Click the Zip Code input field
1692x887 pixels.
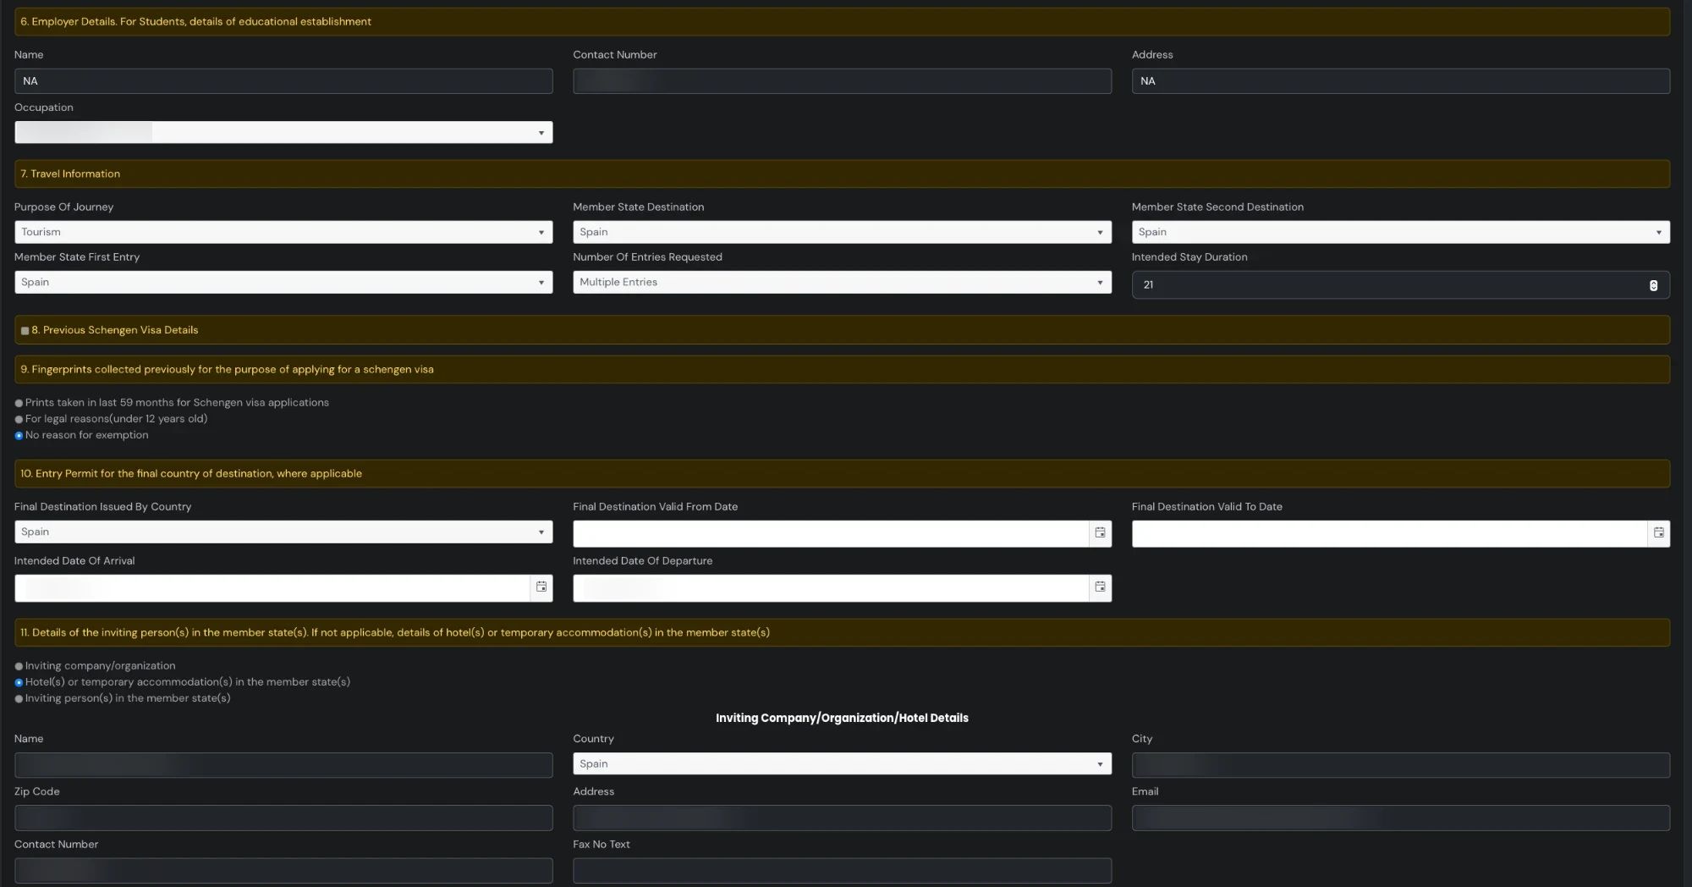(283, 818)
